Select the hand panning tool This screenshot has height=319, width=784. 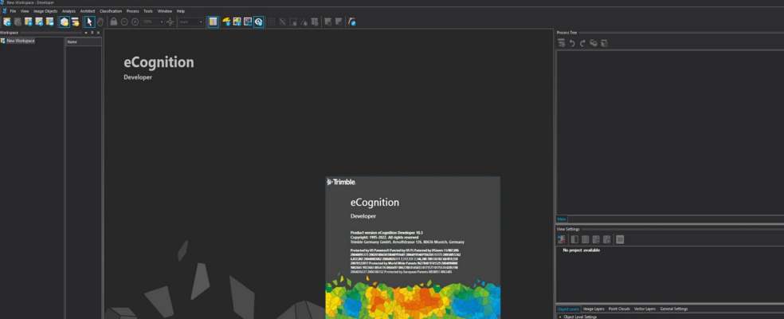(x=100, y=22)
